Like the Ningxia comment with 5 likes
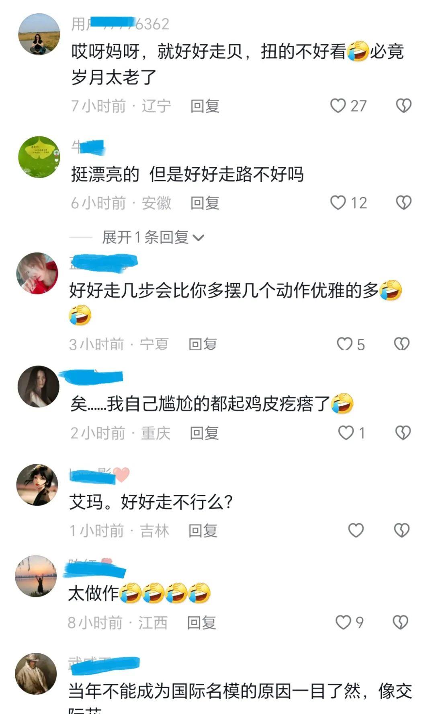The height and width of the screenshot is (714, 434). click(x=344, y=344)
